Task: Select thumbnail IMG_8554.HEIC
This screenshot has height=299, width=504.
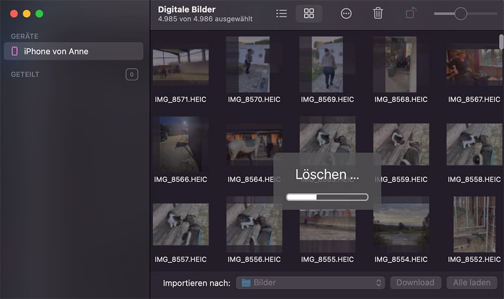Action: 401,224
